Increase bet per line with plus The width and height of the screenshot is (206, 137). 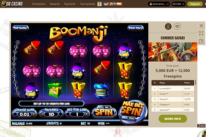87,114
